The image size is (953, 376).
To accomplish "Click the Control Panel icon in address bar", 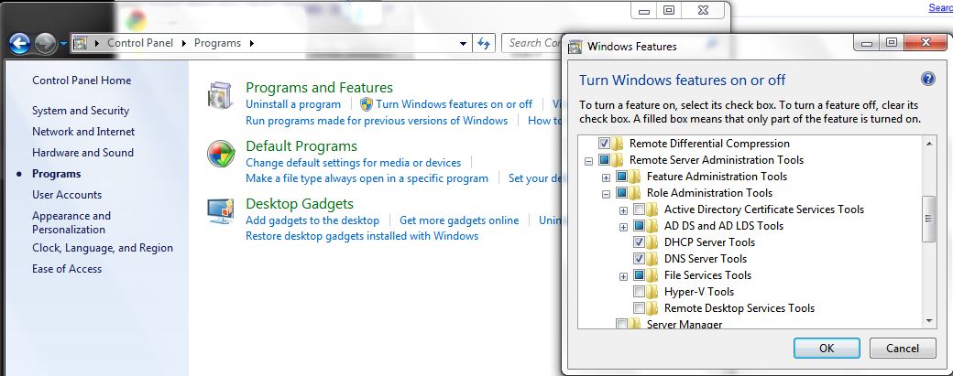I will (x=81, y=43).
